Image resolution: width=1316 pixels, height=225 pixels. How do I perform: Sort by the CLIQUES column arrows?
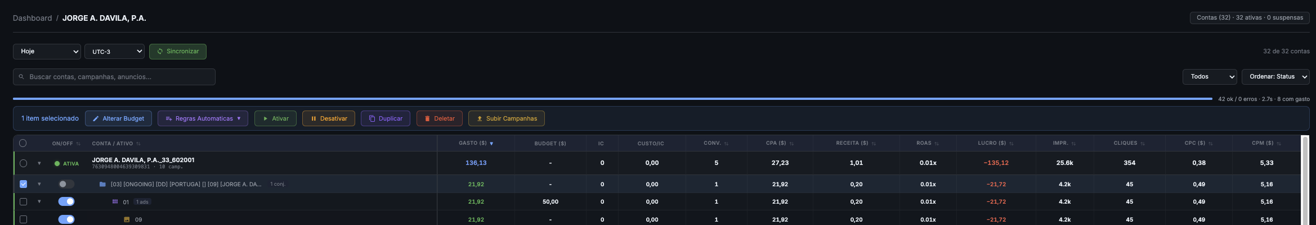coord(1143,144)
